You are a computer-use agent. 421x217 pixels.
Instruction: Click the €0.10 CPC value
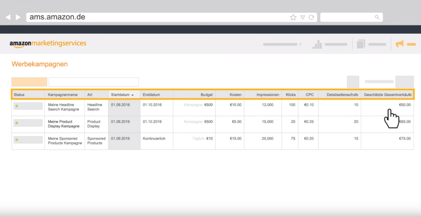309,105
